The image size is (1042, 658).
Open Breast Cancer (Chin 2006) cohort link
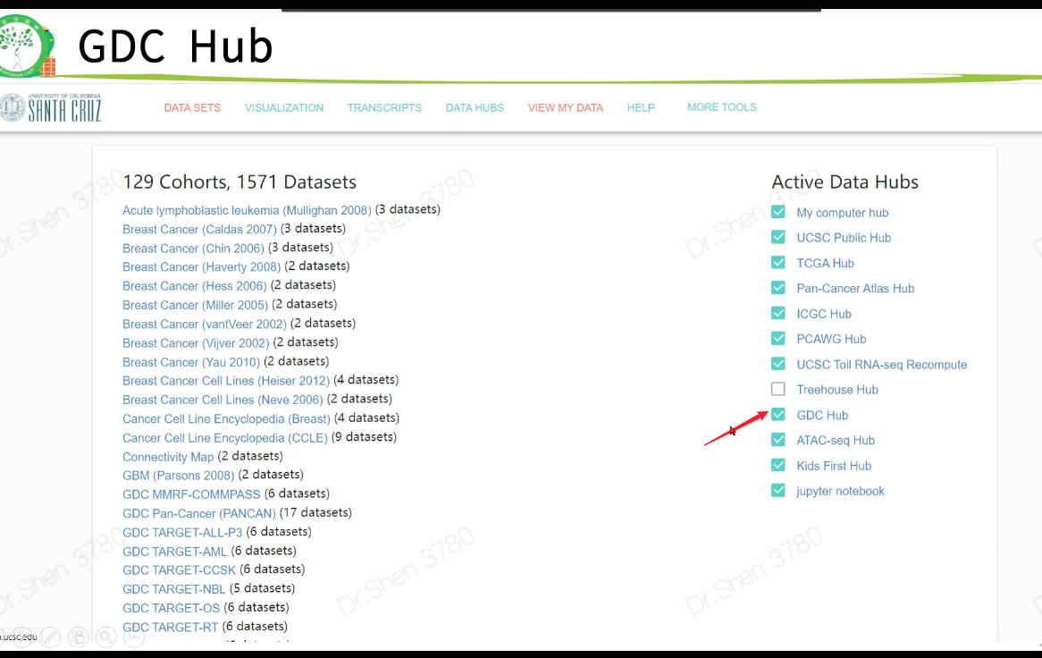coord(193,248)
